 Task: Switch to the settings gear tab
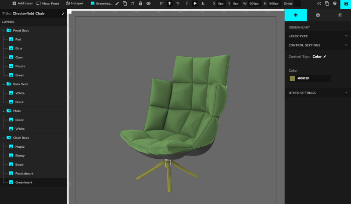pyautogui.click(x=318, y=15)
